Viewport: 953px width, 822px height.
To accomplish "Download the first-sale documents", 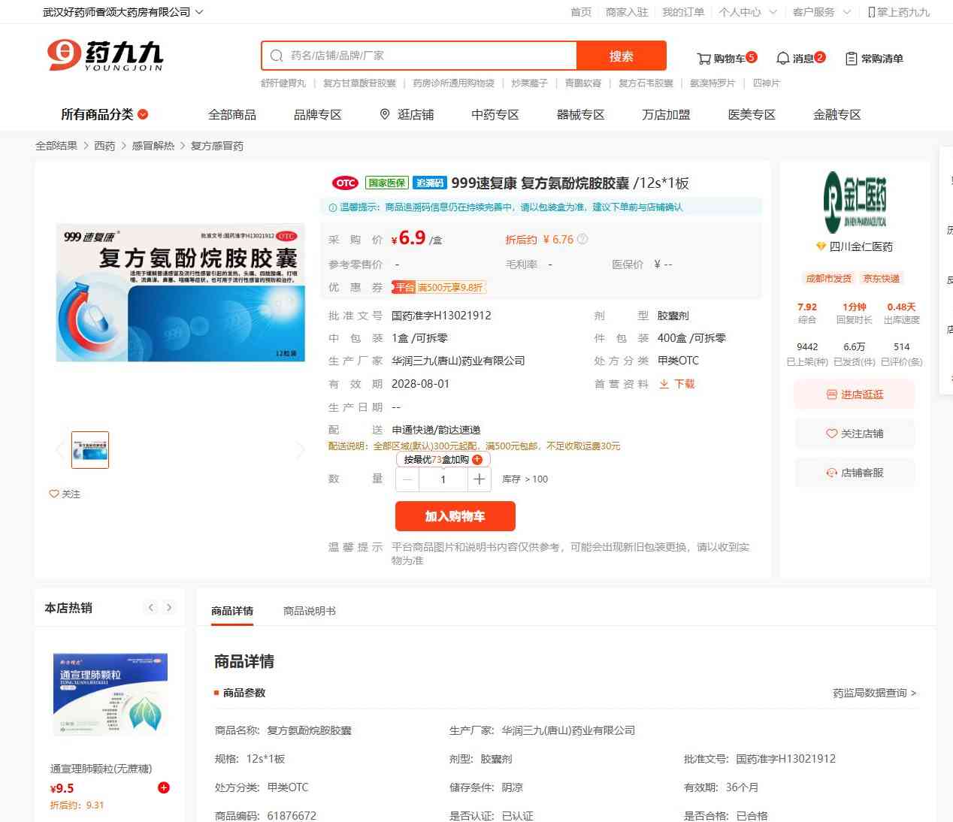I will pos(676,384).
